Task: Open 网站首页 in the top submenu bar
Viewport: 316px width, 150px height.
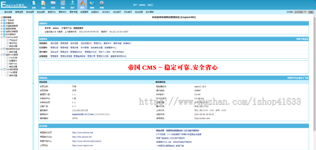Action: click(x=128, y=12)
